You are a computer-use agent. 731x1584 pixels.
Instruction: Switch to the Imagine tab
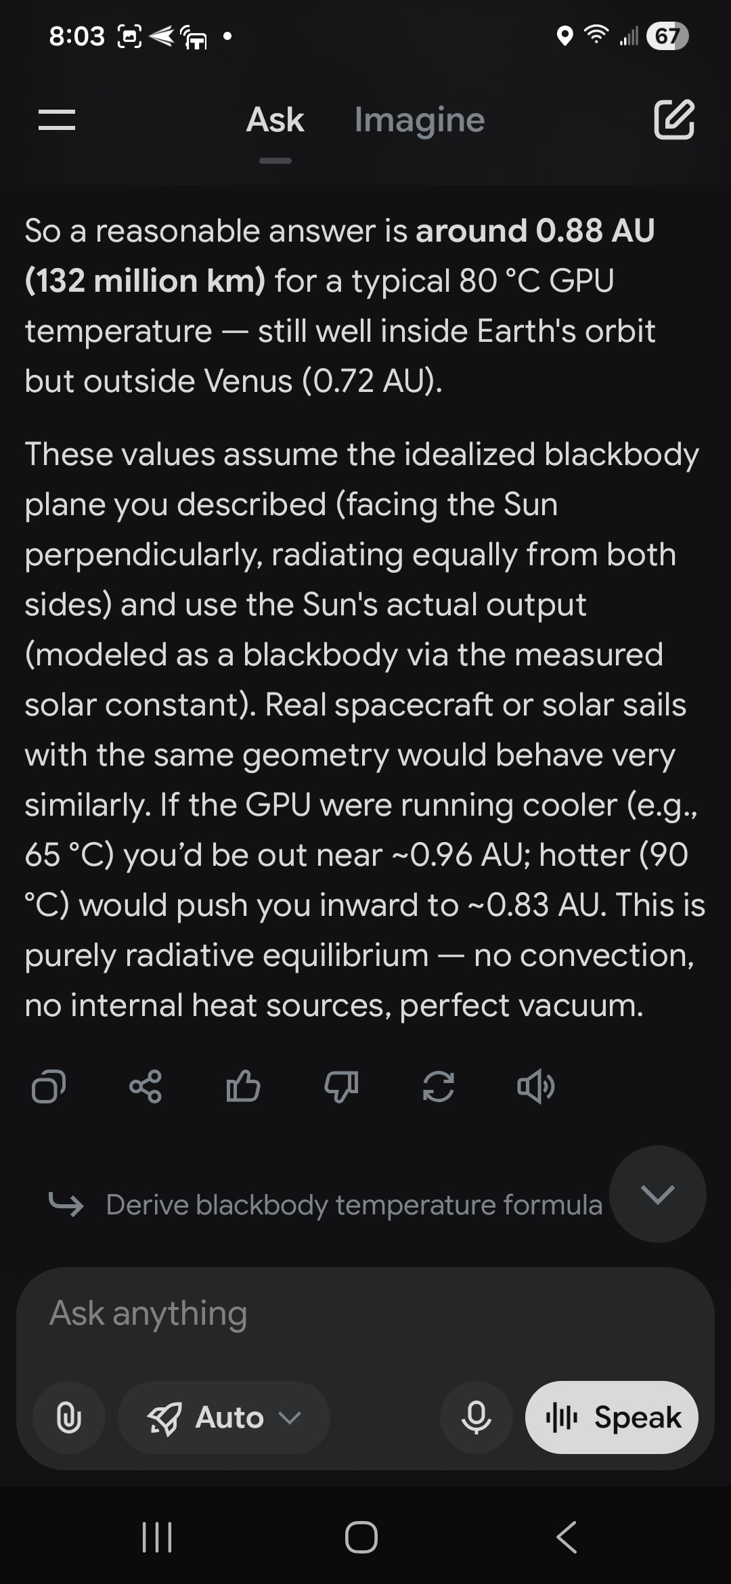coord(420,120)
